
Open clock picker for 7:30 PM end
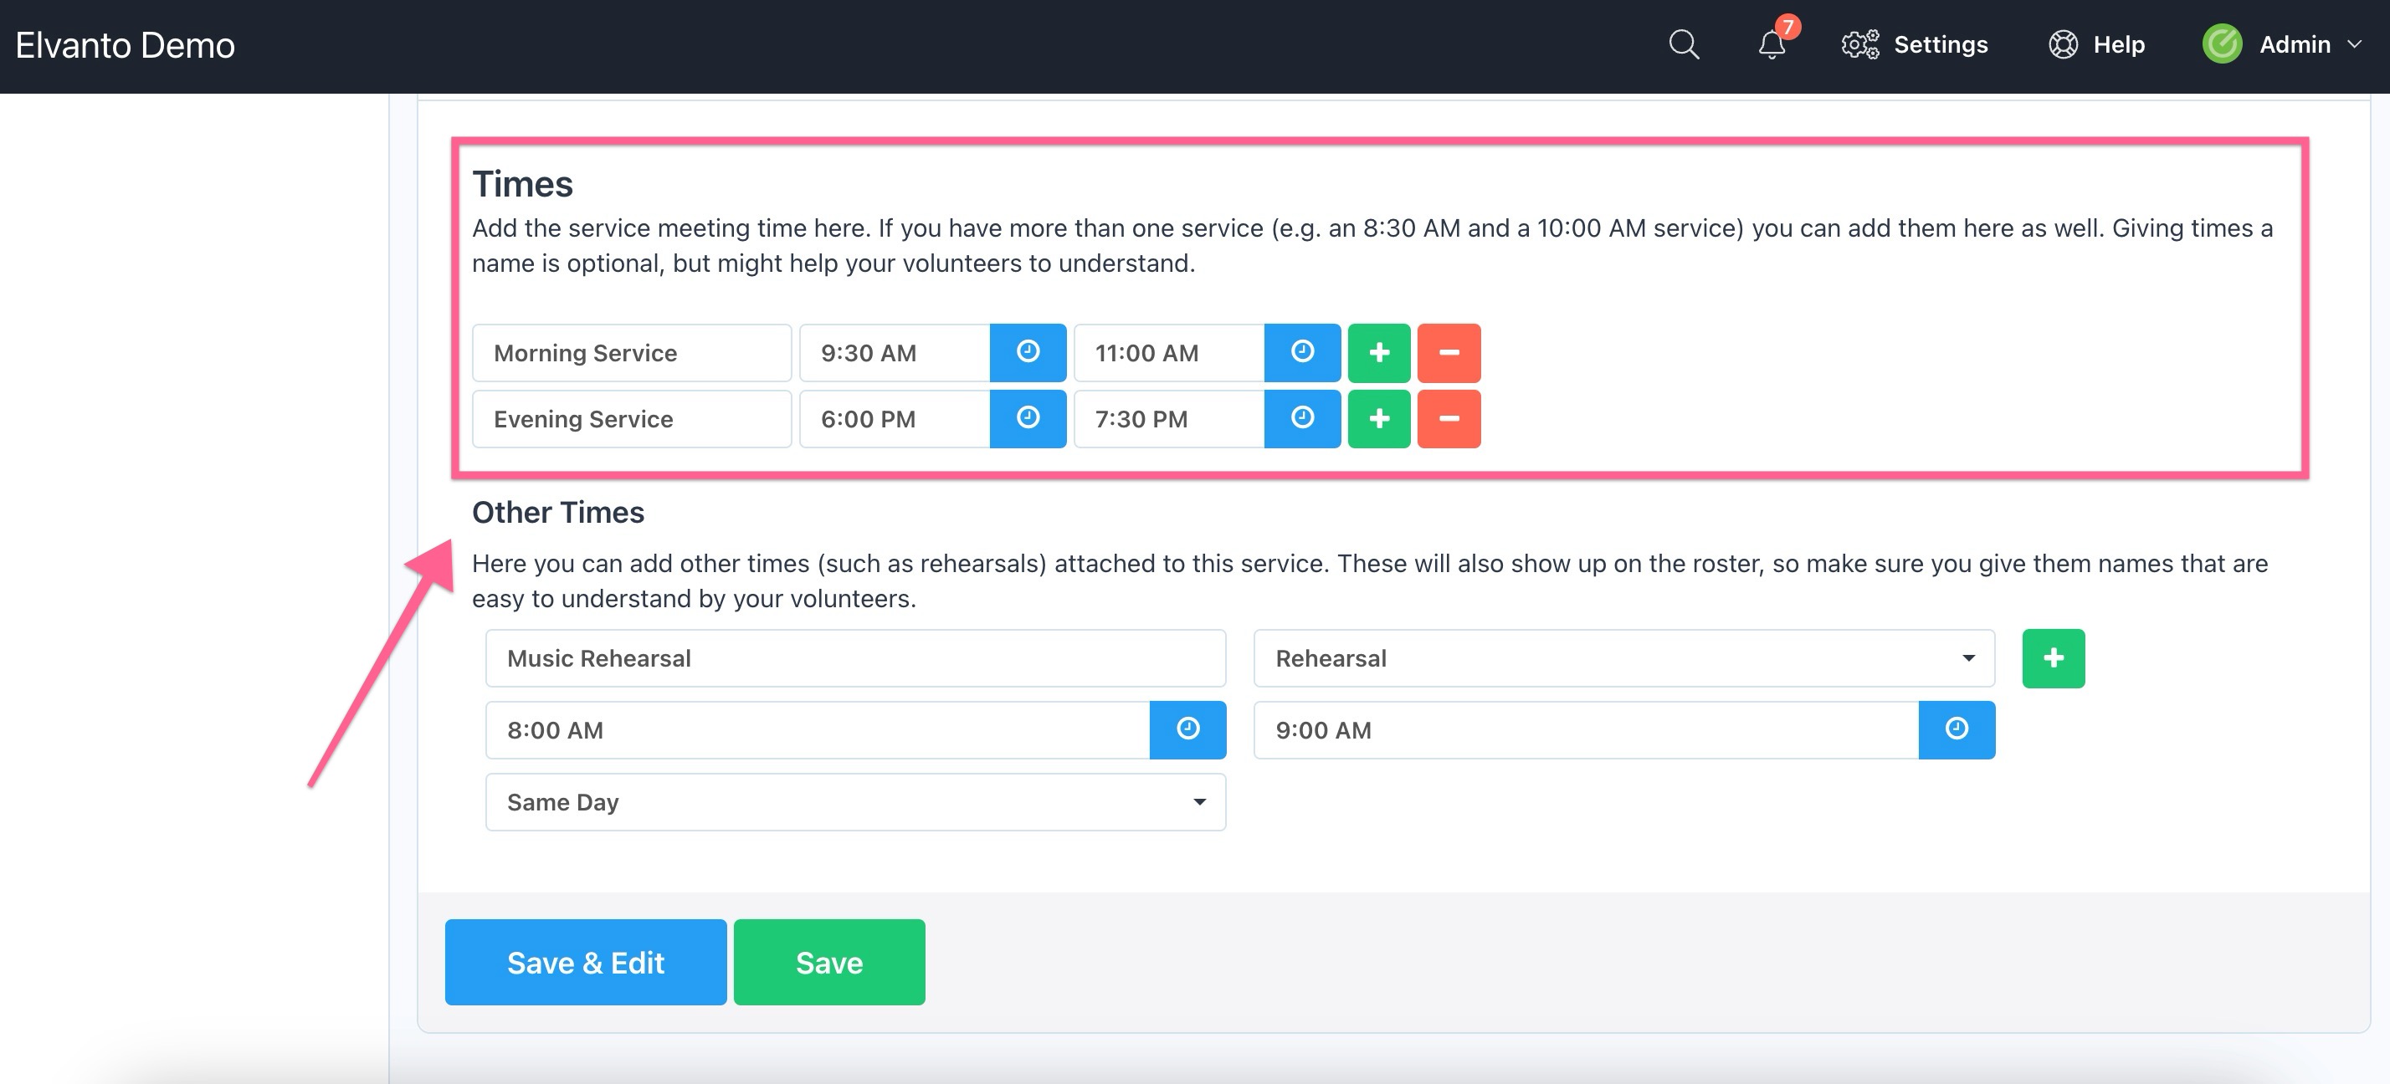[x=1302, y=418]
